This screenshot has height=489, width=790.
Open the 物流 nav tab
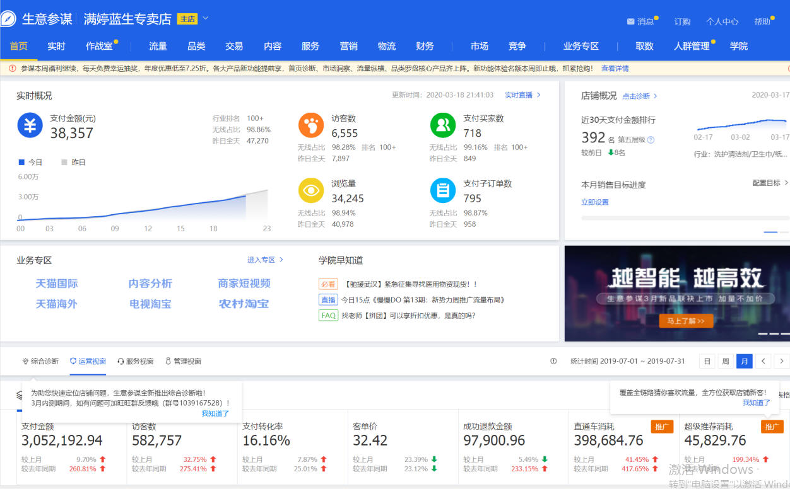click(x=387, y=46)
